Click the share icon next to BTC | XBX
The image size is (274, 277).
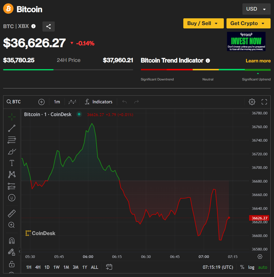[x=48, y=26]
